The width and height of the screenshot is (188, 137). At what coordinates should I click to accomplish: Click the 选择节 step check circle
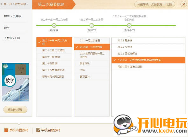pyautogui.click(x=92, y=25)
